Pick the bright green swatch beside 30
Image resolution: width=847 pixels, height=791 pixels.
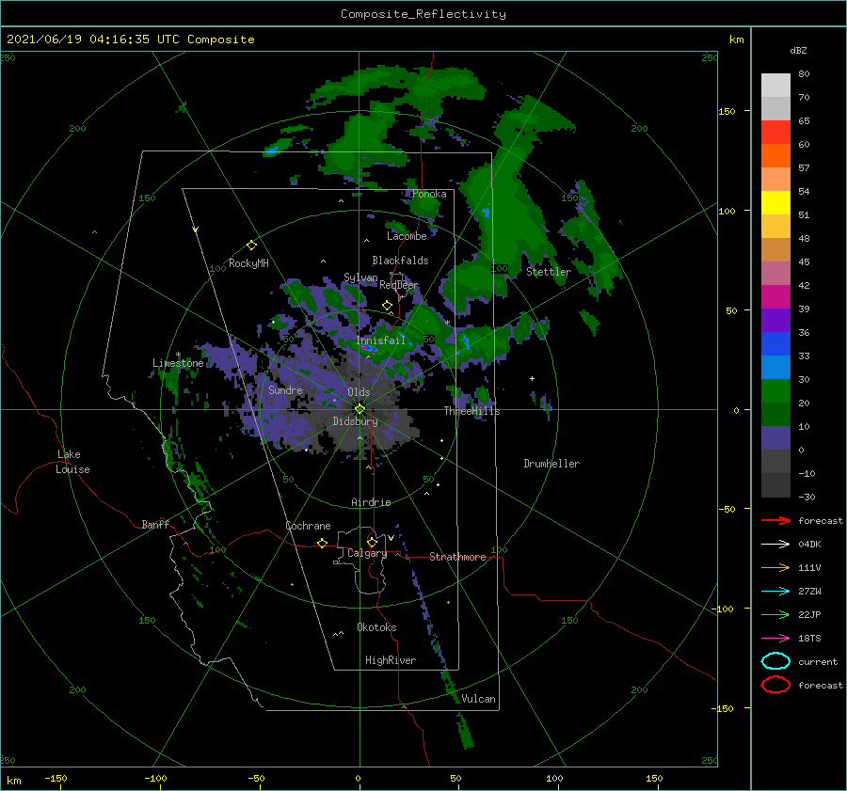coord(775,391)
